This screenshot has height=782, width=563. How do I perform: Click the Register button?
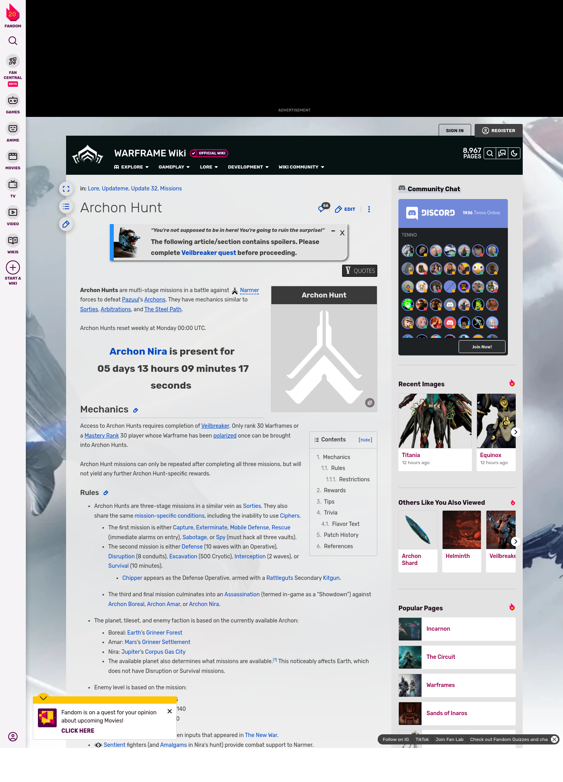(x=499, y=131)
